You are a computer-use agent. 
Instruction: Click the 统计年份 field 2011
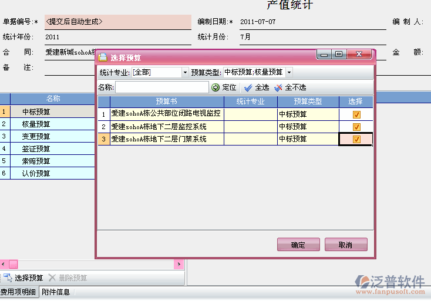pos(118,37)
